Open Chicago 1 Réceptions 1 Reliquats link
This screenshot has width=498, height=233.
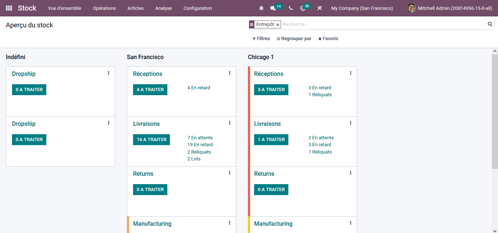click(x=320, y=95)
